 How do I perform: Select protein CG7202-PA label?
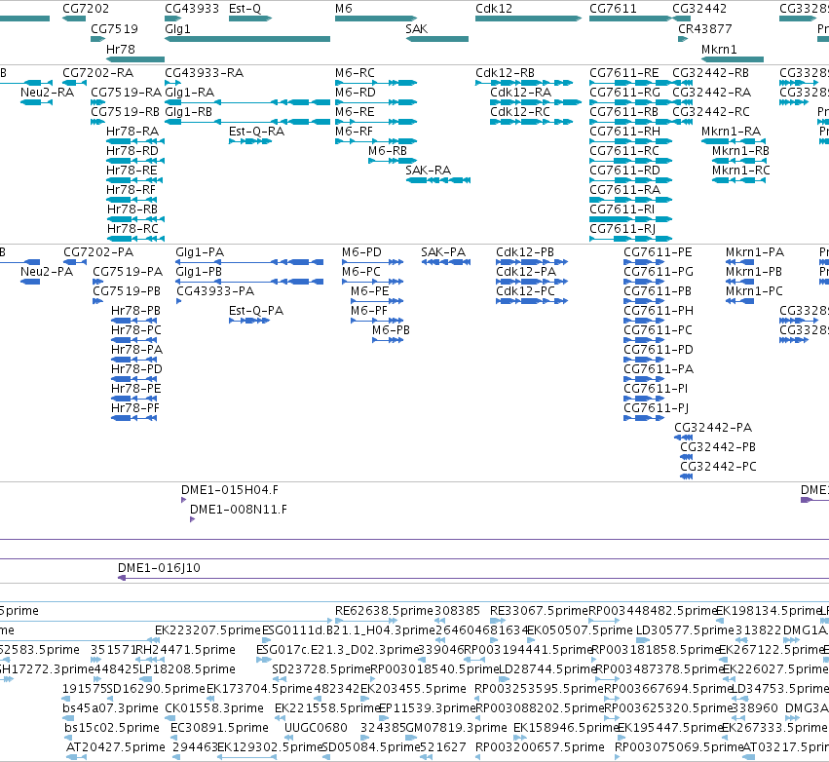click(98, 252)
